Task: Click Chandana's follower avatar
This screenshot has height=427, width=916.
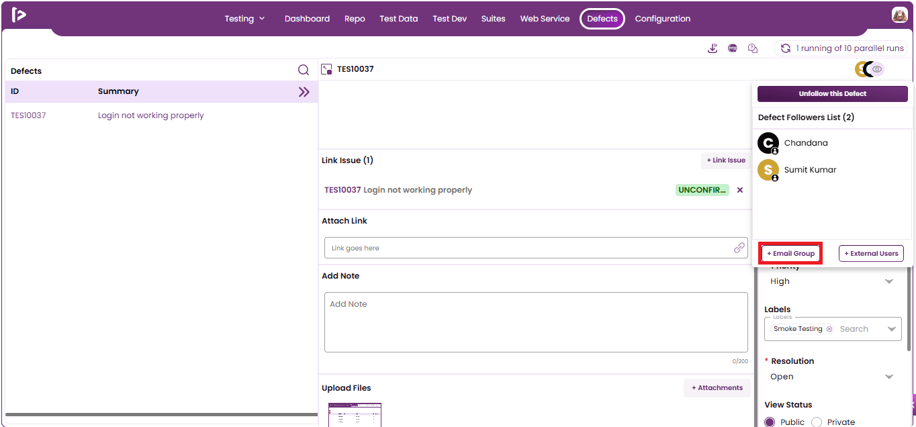Action: [x=768, y=143]
